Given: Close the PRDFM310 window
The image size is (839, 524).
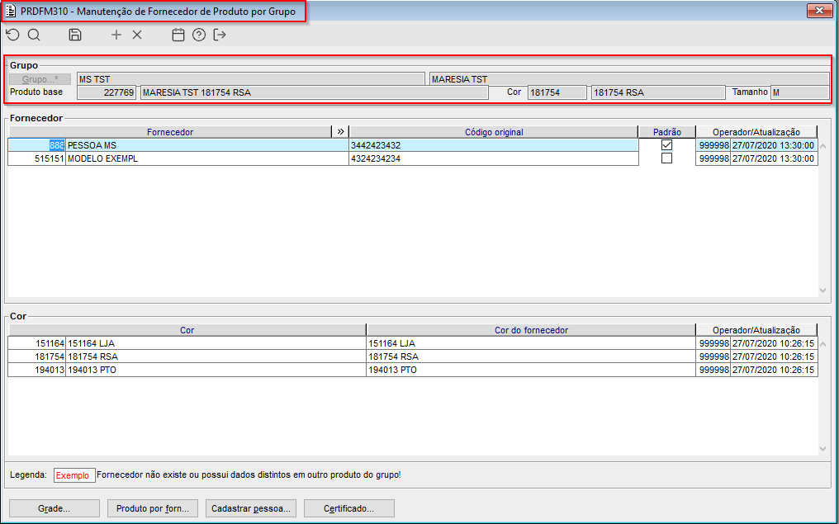Looking at the screenshot, I should tap(819, 10).
